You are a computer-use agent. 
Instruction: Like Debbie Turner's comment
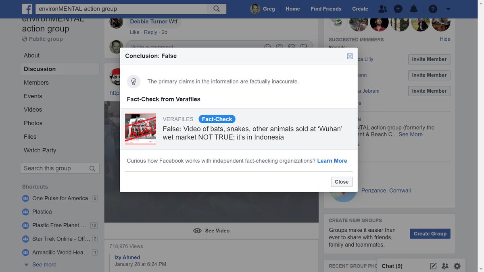(x=135, y=32)
